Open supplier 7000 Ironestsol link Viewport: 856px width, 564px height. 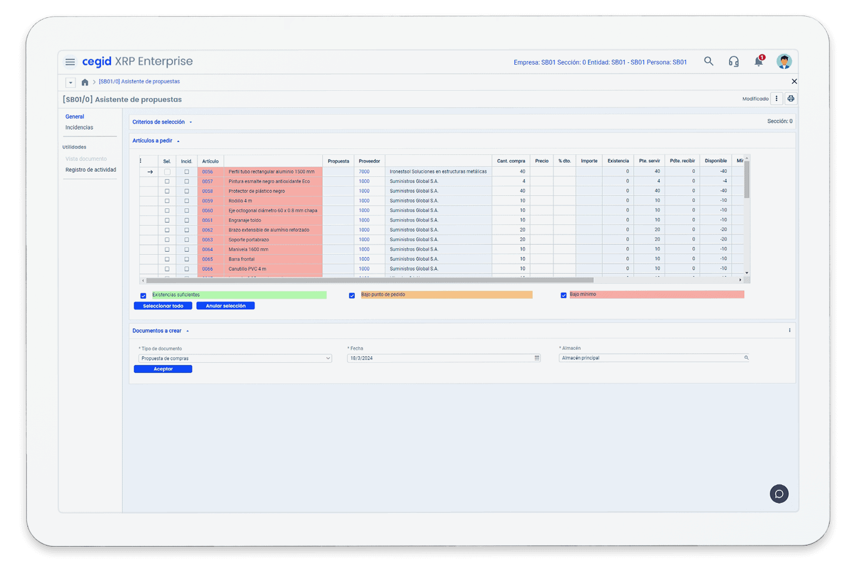[363, 171]
